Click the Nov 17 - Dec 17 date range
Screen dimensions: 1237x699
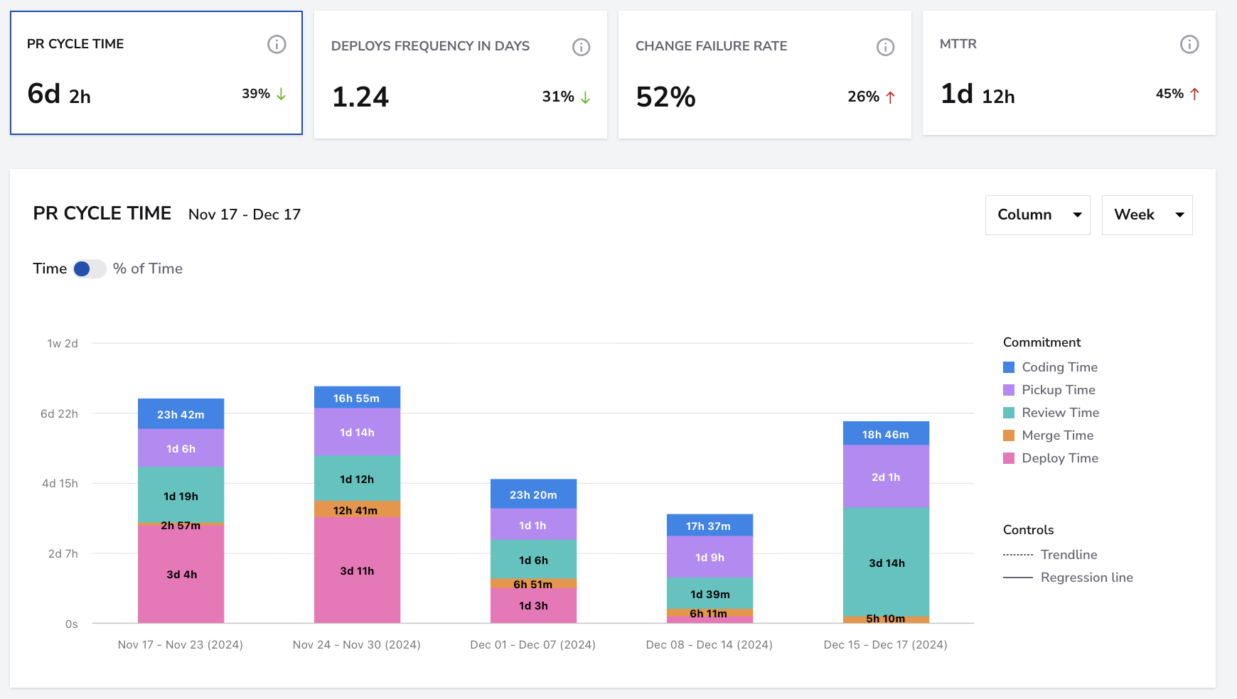245,215
